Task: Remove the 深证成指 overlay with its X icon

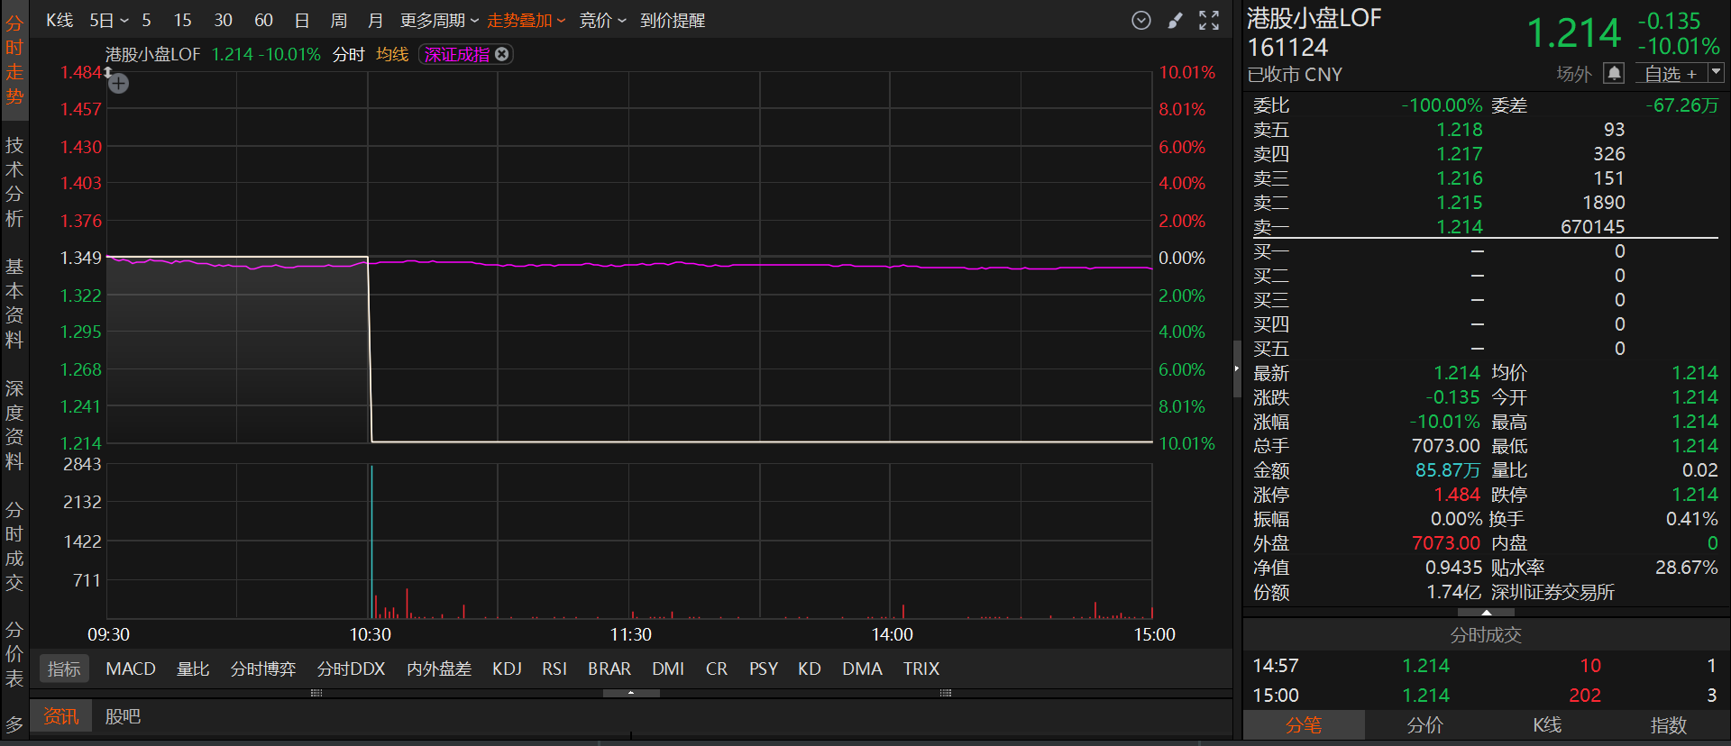Action: point(502,54)
